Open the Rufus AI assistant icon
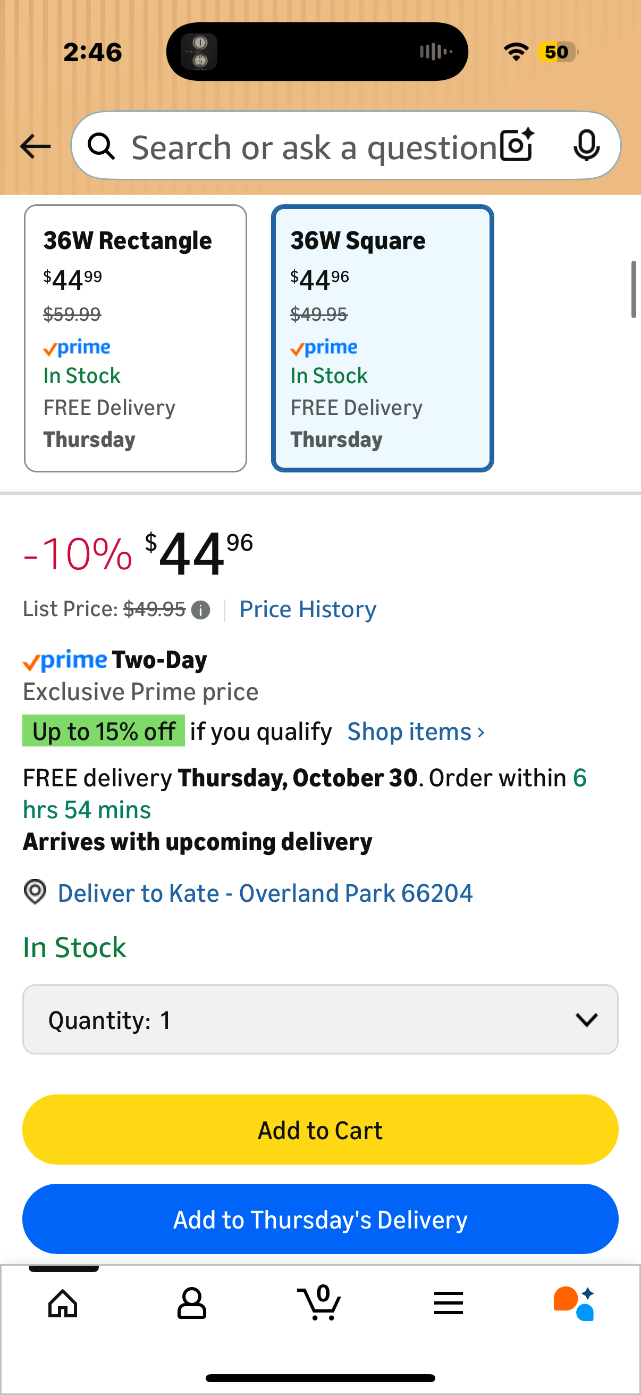 pyautogui.click(x=575, y=1303)
